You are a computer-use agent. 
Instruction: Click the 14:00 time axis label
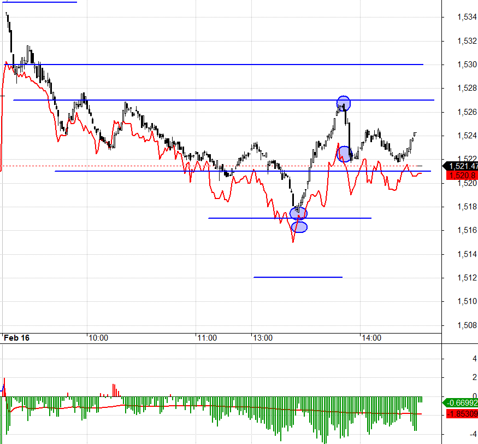tap(371, 338)
